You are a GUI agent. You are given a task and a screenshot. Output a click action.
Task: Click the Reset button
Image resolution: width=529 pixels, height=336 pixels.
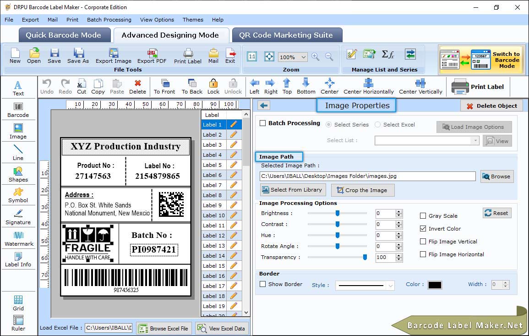(496, 213)
